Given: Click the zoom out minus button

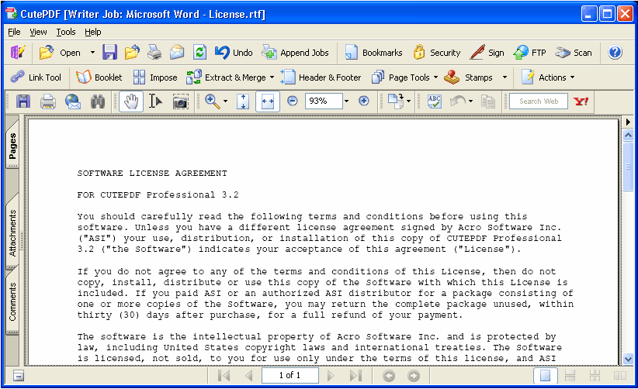Looking at the screenshot, I should 292,101.
